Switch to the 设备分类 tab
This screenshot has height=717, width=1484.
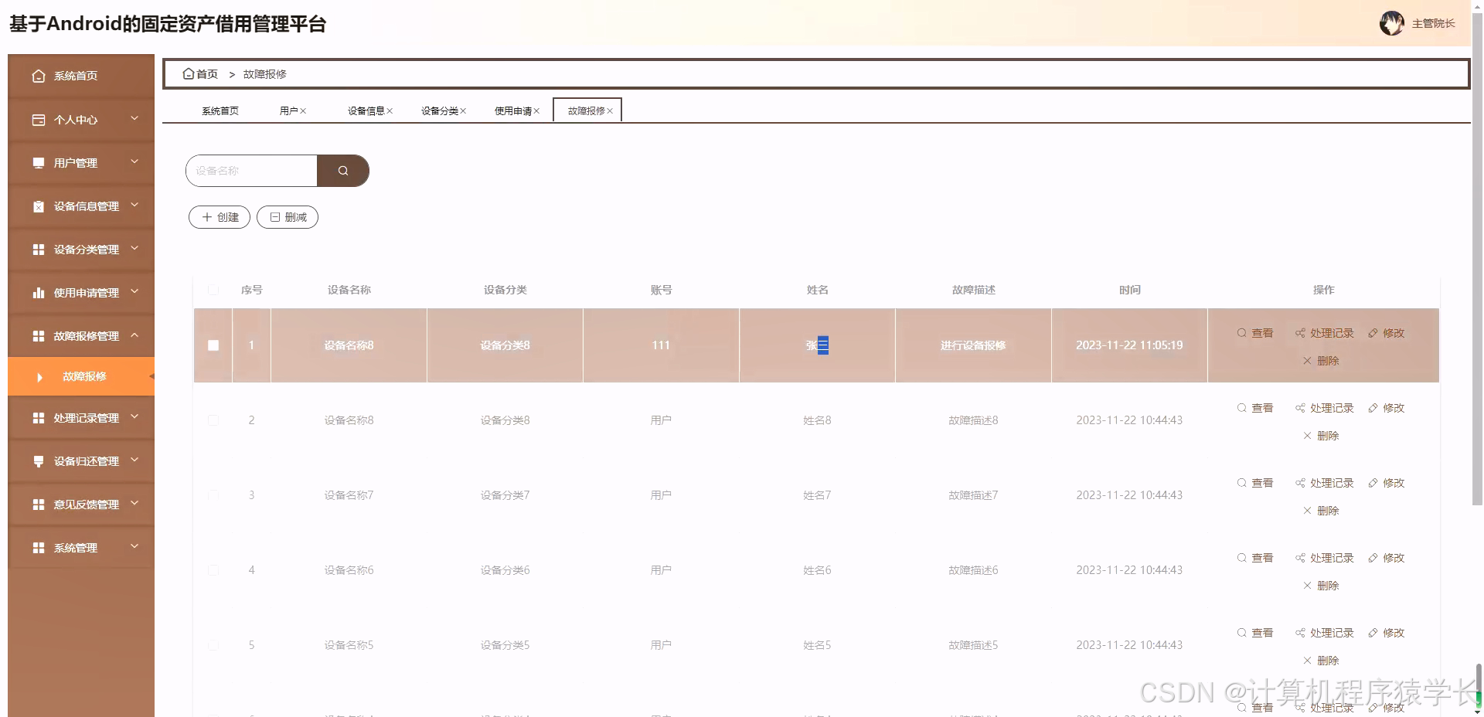439,111
